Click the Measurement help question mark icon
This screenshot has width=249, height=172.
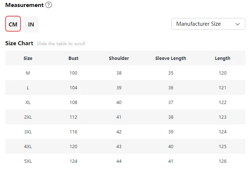coord(49,5)
